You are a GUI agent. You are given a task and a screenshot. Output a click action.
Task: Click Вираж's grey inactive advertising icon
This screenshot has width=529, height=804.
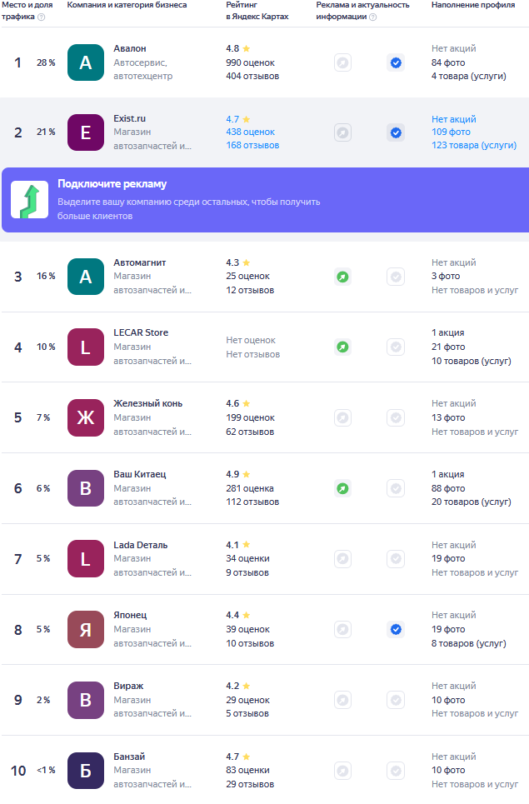pyautogui.click(x=342, y=700)
